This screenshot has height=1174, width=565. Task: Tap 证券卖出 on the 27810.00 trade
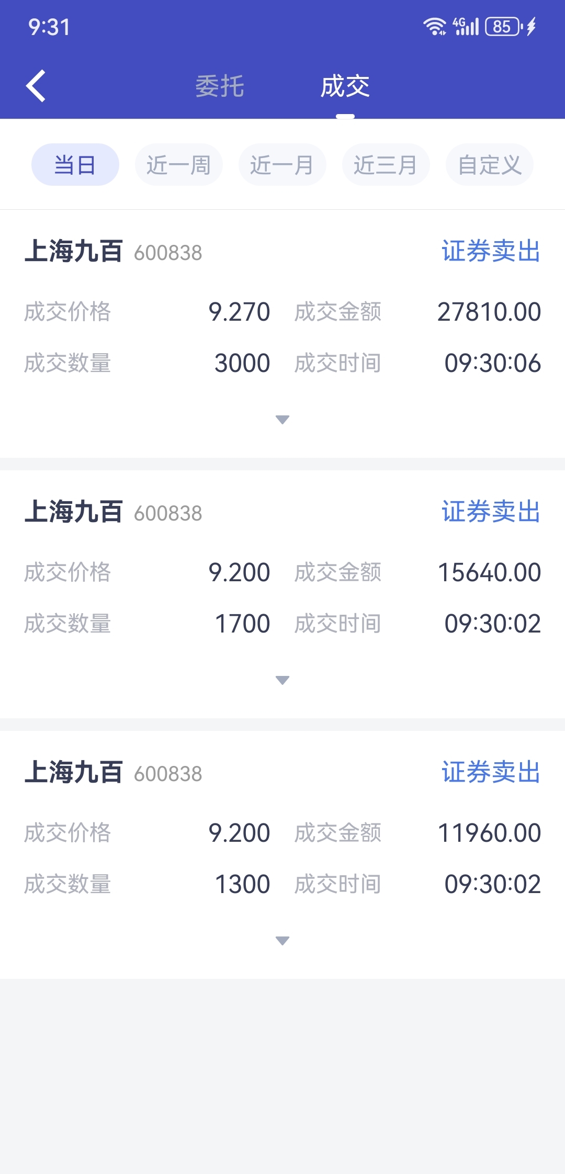coord(491,251)
